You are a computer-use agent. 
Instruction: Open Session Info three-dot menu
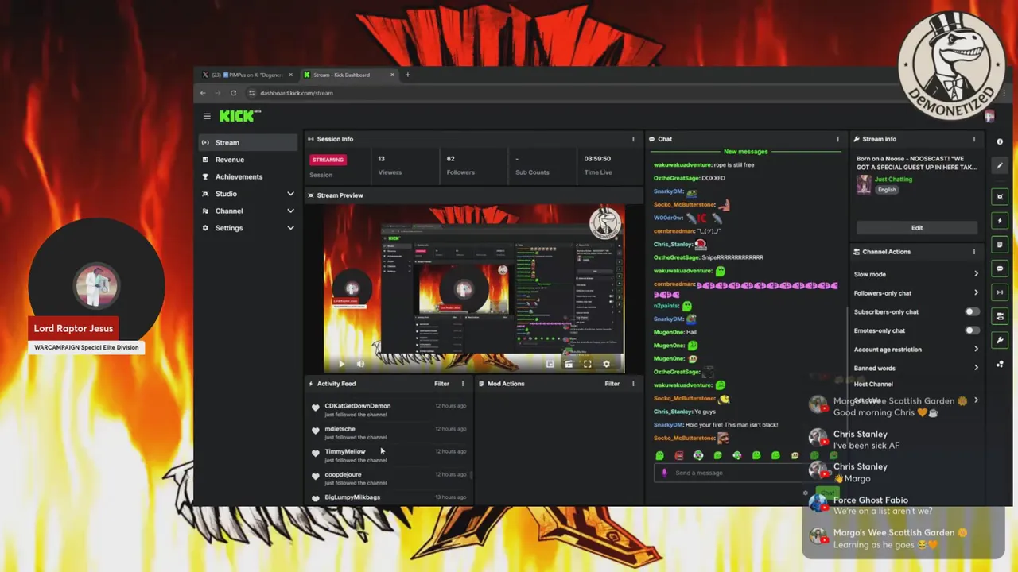coord(633,139)
